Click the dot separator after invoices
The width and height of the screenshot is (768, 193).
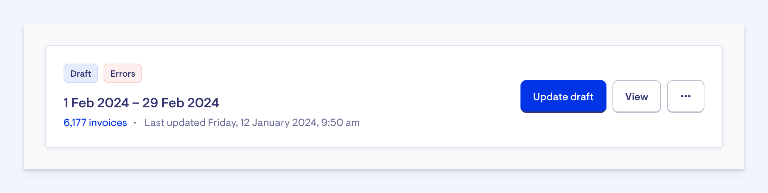click(135, 123)
